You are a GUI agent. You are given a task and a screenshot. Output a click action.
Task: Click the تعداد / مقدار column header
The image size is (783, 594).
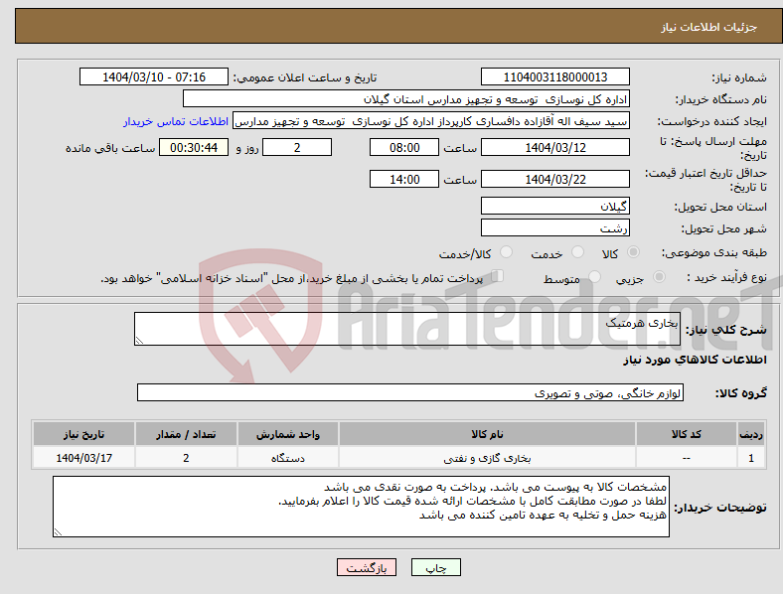coord(186,434)
